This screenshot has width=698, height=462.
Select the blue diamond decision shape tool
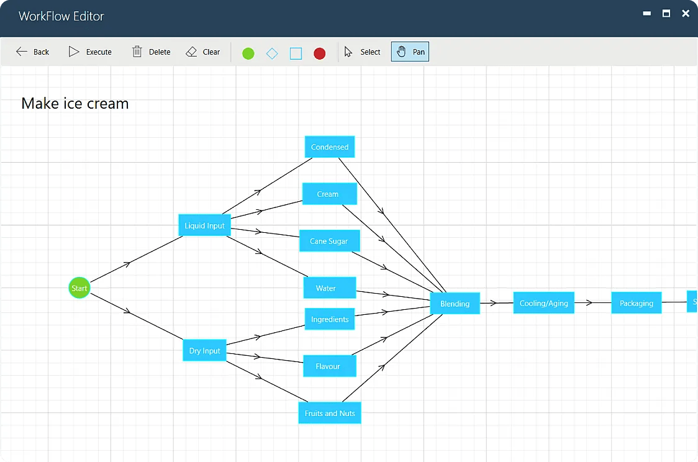tap(272, 53)
